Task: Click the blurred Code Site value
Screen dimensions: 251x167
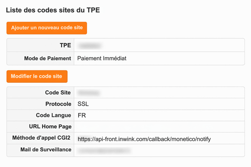Action: click(x=89, y=92)
